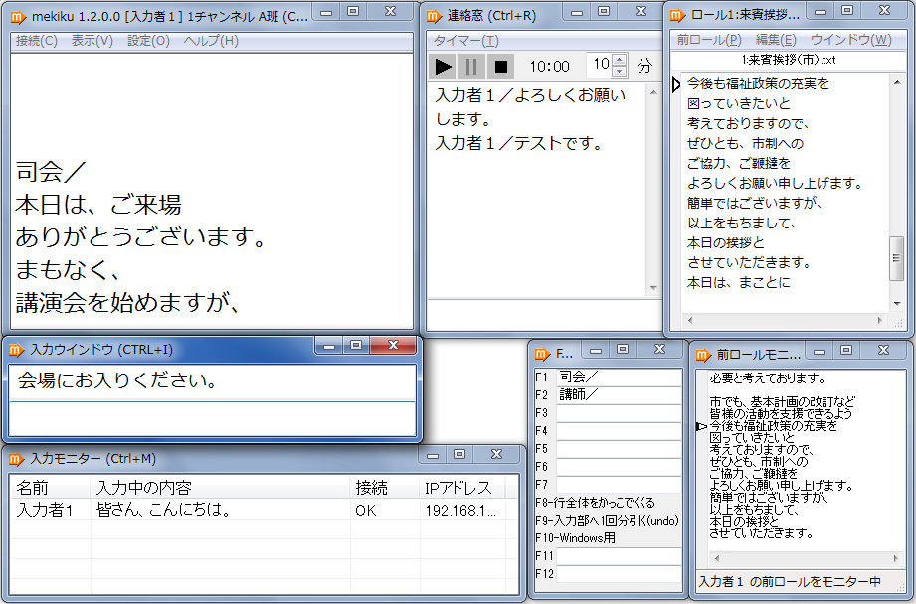Open the 表示(V) menu
916x604 pixels.
click(x=92, y=41)
